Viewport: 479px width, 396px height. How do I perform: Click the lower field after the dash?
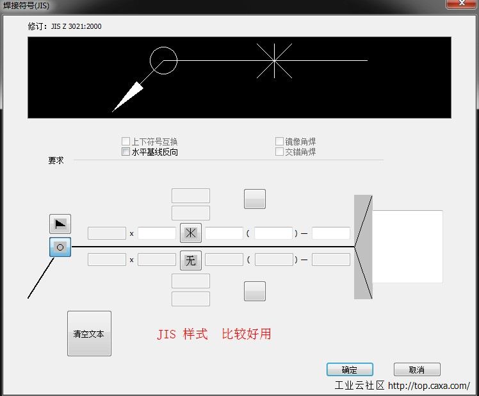[331, 260]
